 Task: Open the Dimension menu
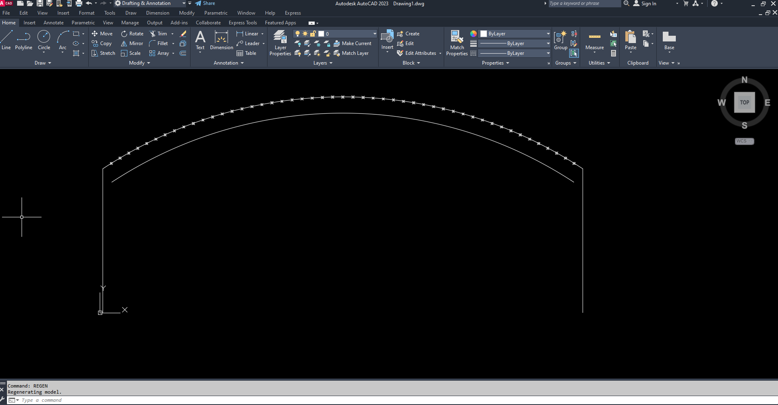pos(158,13)
